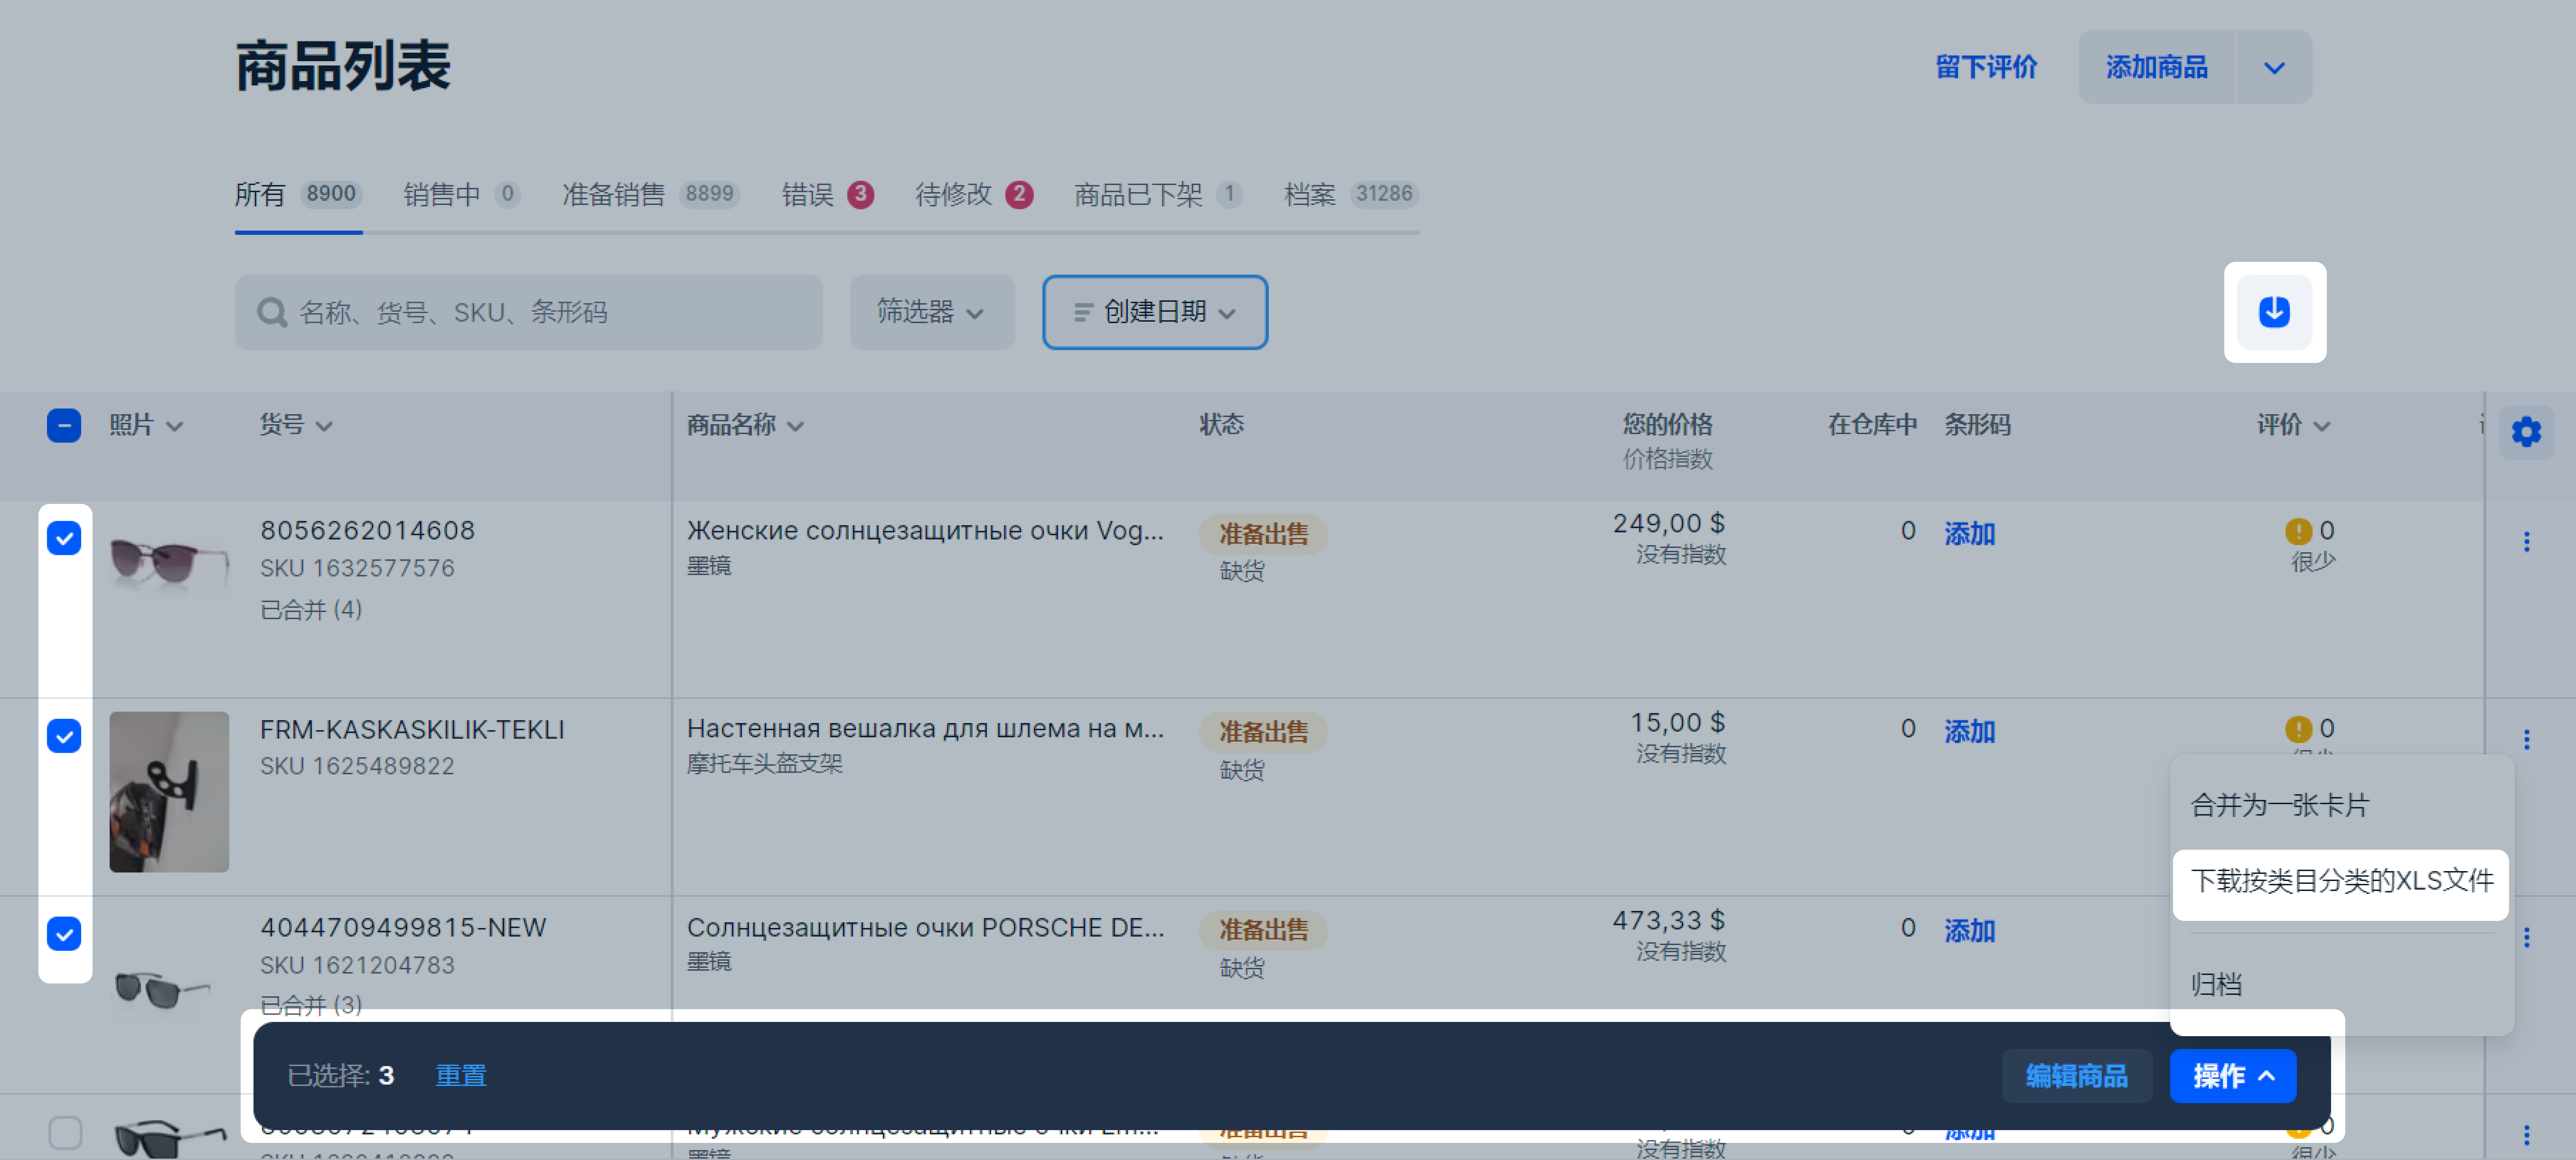Click the 编辑商品 button
Viewport: 2576px width, 1160px height.
tap(2077, 1076)
